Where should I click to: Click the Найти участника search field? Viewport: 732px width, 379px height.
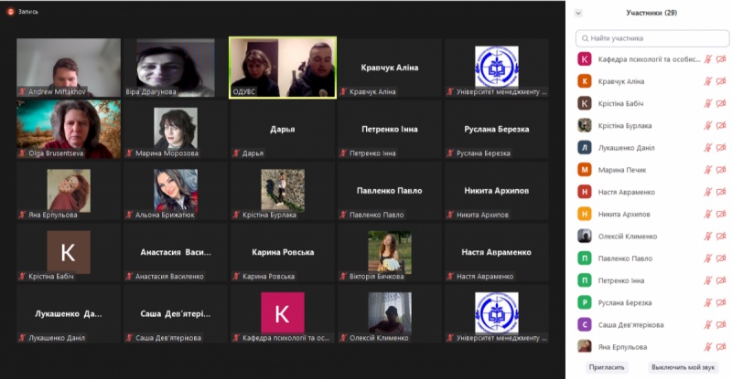click(652, 38)
